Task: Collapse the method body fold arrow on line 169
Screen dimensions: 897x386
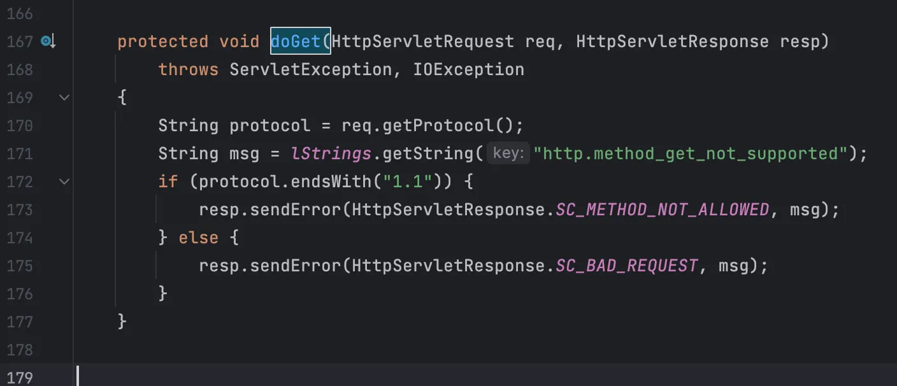Action: point(64,97)
